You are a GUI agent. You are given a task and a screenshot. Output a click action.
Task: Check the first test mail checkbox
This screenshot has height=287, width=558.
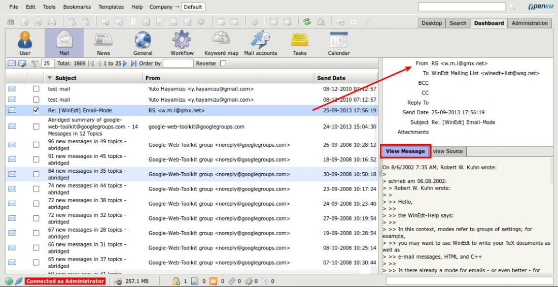(36, 89)
